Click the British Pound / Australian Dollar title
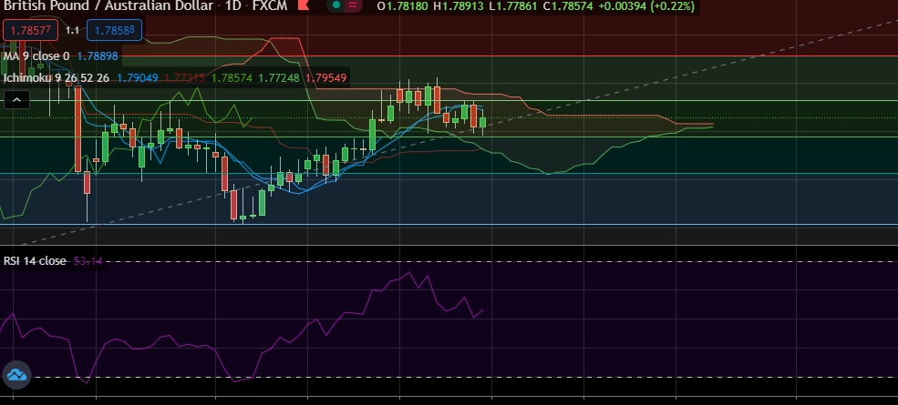Viewport: 898px width, 405px height. click(108, 6)
